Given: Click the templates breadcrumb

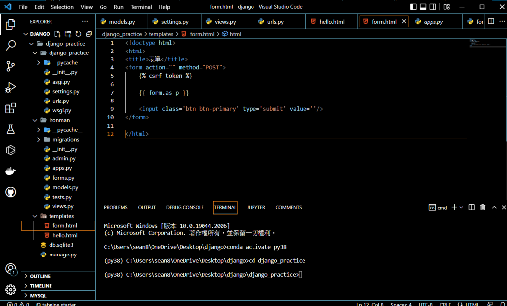Looking at the screenshot, I should pyautogui.click(x=161, y=34).
